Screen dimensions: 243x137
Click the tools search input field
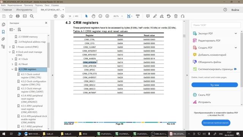216,25
